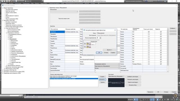The height and width of the screenshot is (101, 180).
Task: Select Настройка базы данных tree item
Action: pyautogui.click(x=12, y=10)
